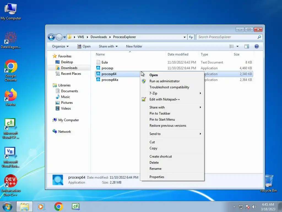Click the Explorer back arrow
The image size is (282, 212).
pyautogui.click(x=51, y=37)
